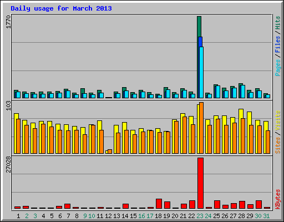Click the day 4 axis label

click(43, 216)
